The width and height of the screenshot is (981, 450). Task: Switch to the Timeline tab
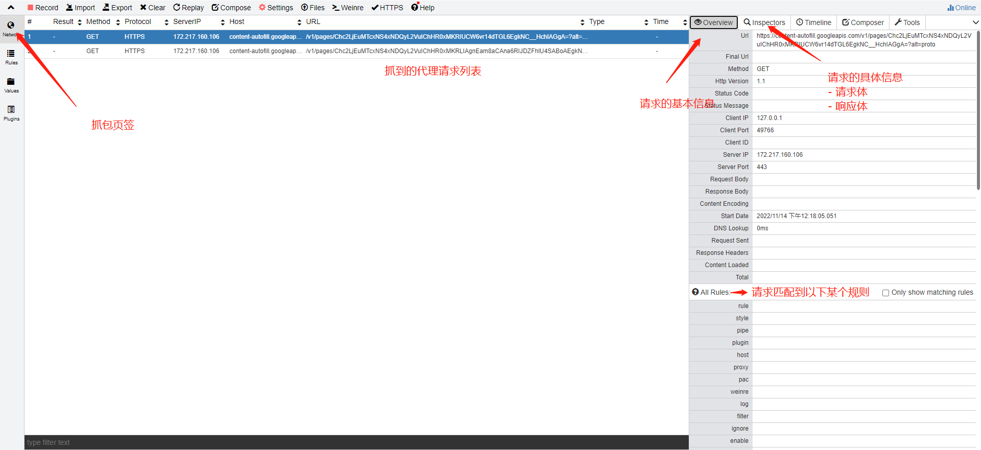[x=813, y=22]
